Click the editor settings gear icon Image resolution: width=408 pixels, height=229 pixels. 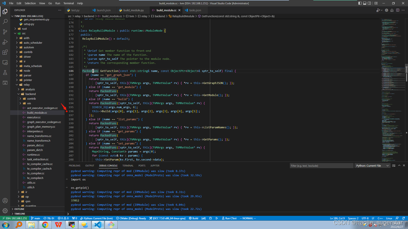click(387, 10)
